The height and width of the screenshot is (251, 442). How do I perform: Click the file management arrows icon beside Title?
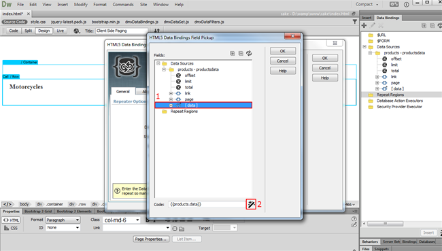(x=156, y=31)
